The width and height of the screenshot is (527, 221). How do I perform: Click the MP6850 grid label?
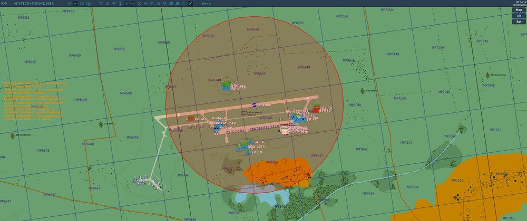pos(253,29)
